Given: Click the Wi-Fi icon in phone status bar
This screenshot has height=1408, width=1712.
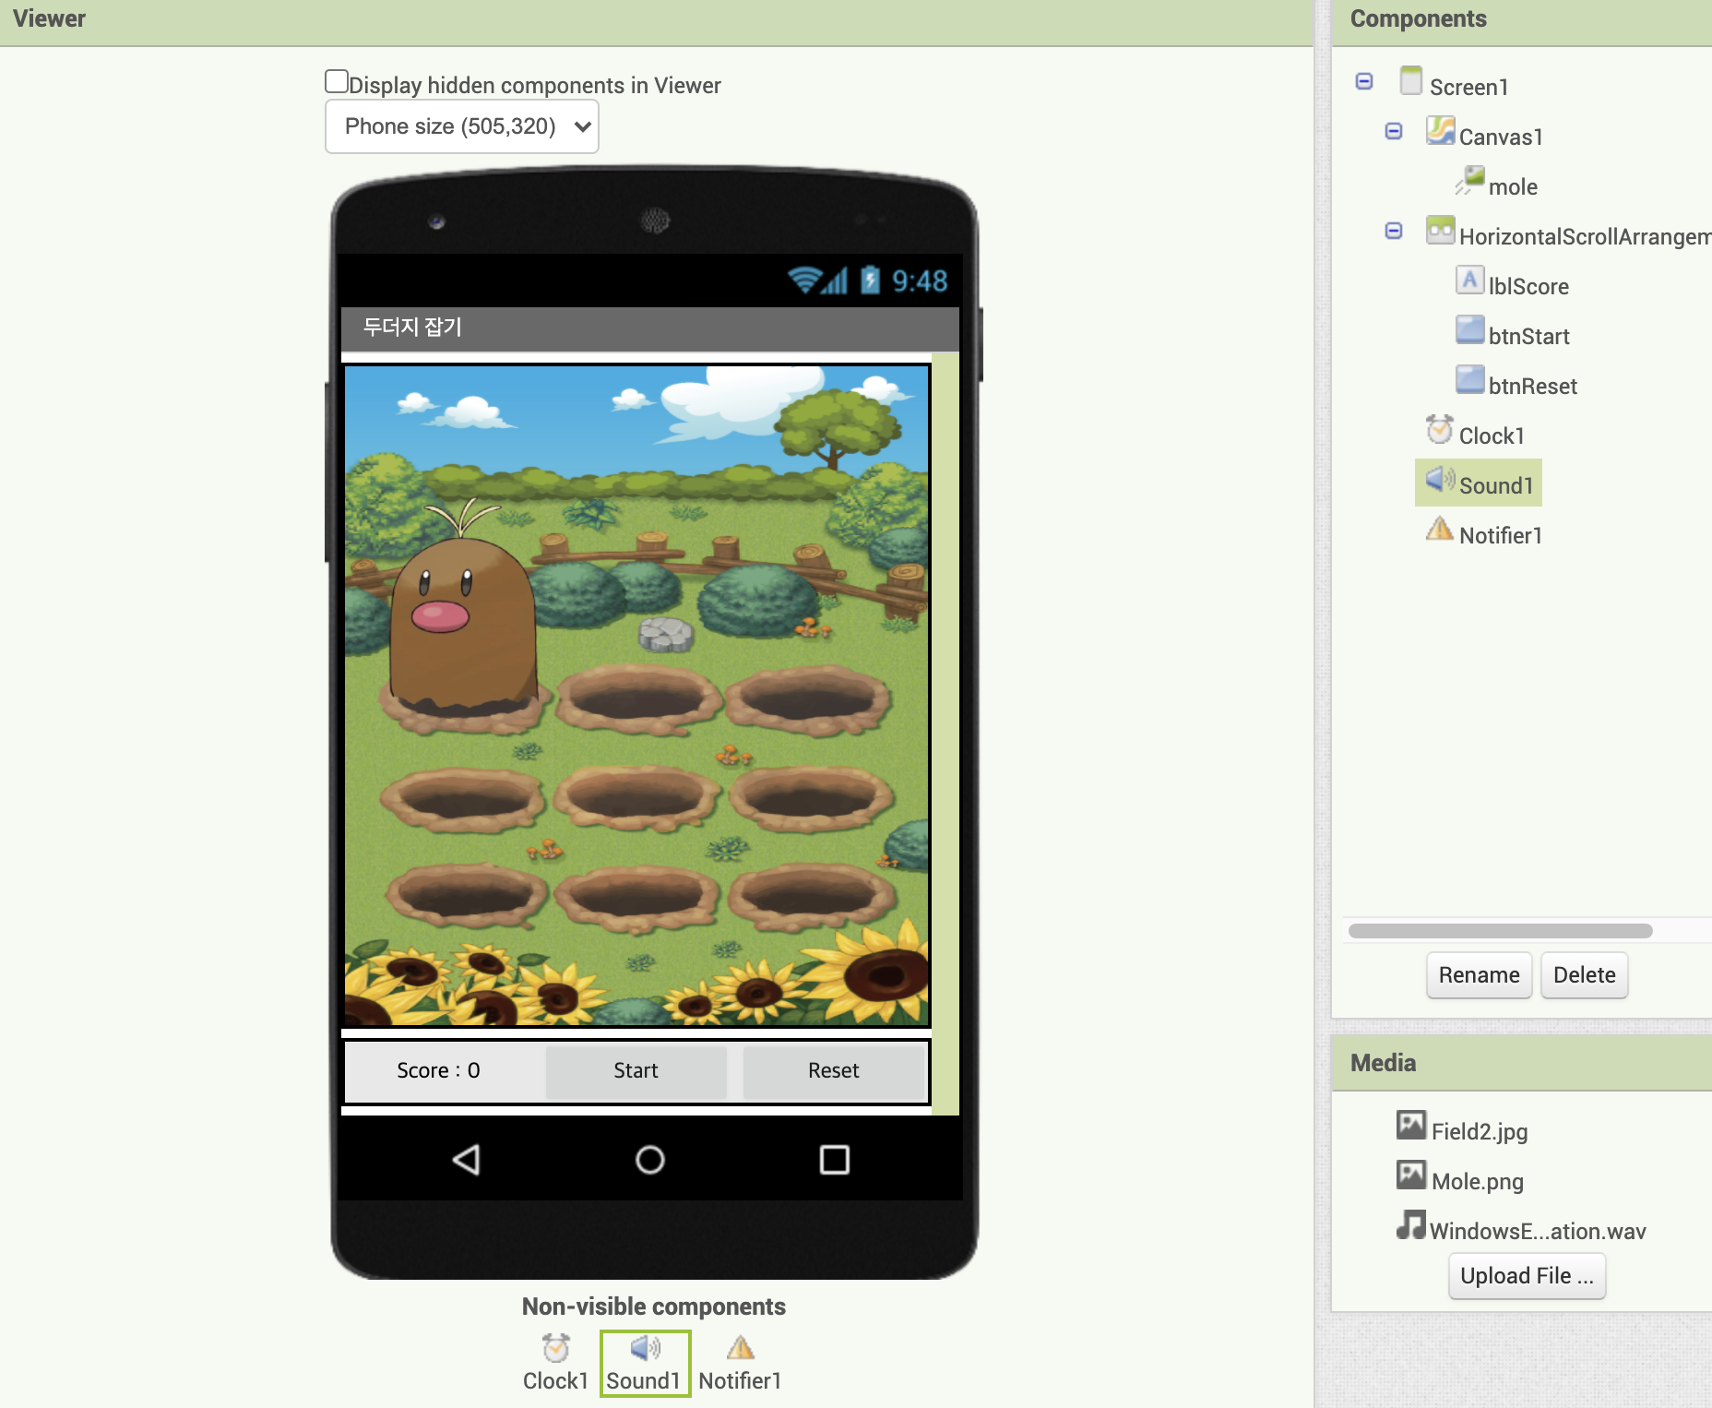Looking at the screenshot, I should [804, 280].
